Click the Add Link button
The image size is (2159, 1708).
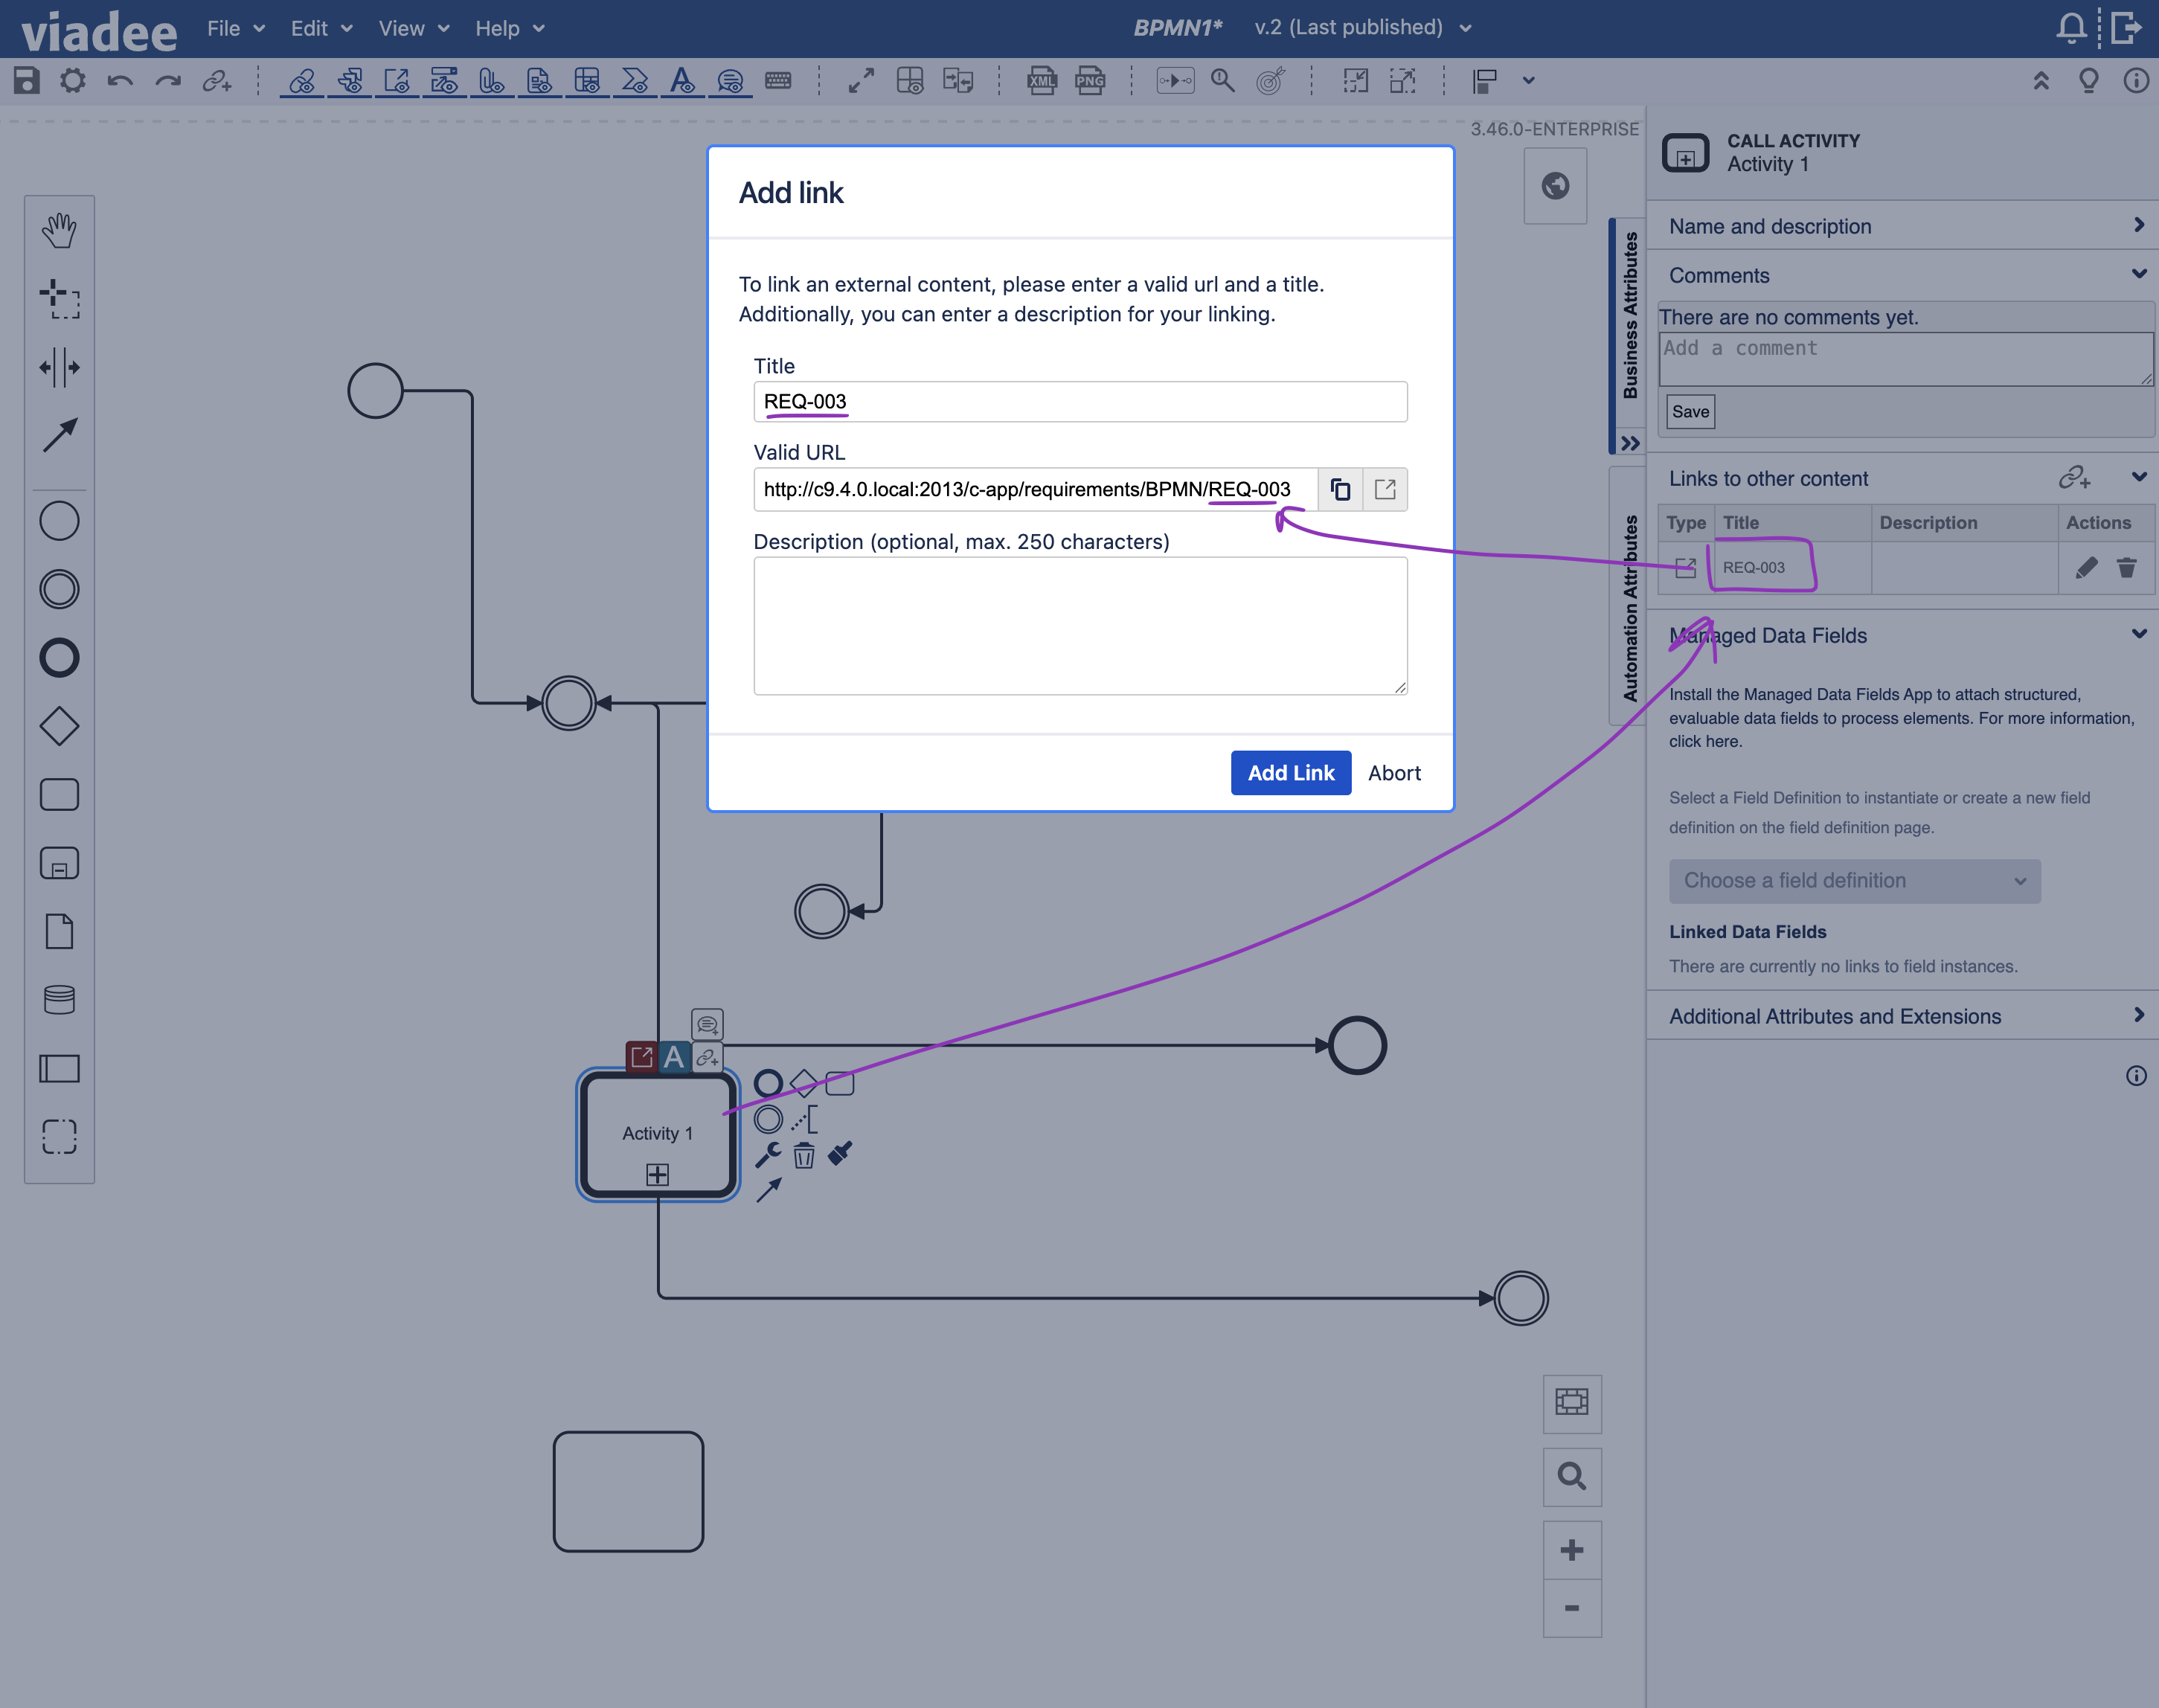(x=1290, y=772)
